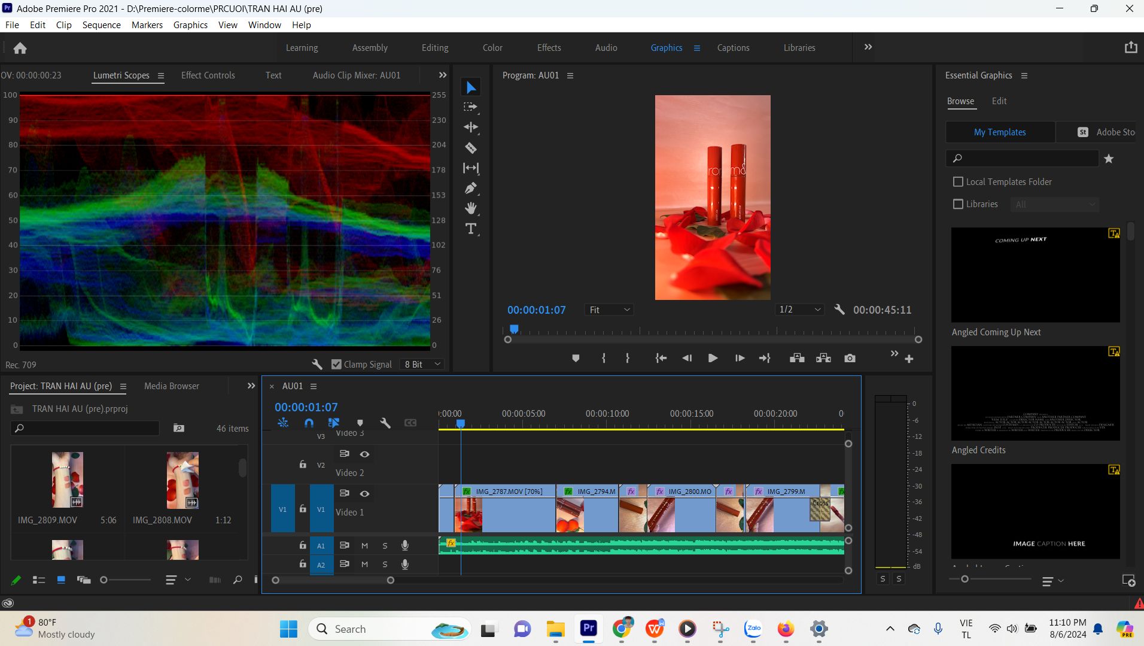The image size is (1144, 646).
Task: Select the Hand tool
Action: (x=471, y=208)
